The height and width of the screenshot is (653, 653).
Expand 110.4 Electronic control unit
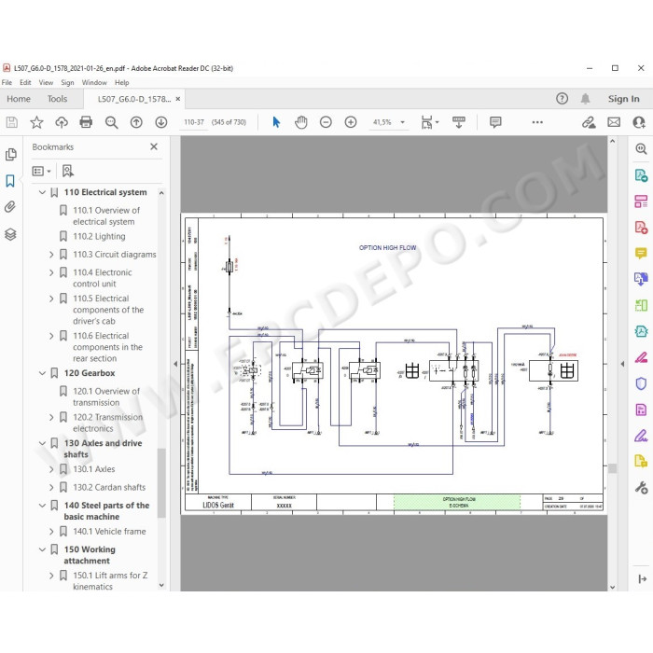point(51,272)
